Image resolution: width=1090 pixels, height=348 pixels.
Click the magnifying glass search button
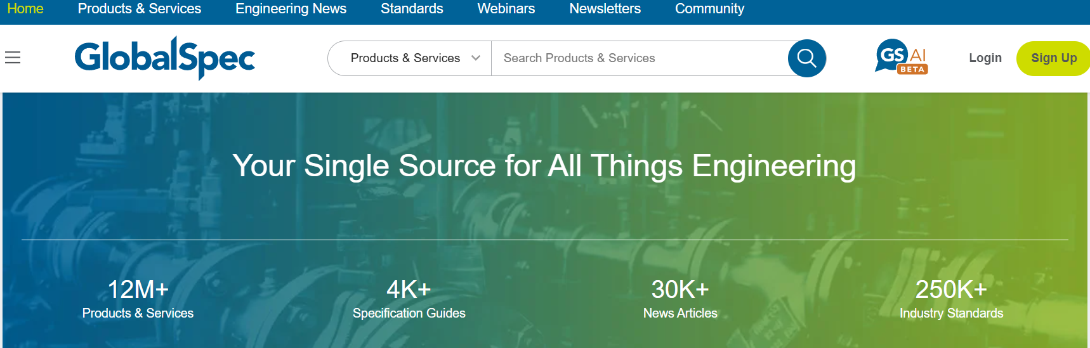tap(806, 58)
